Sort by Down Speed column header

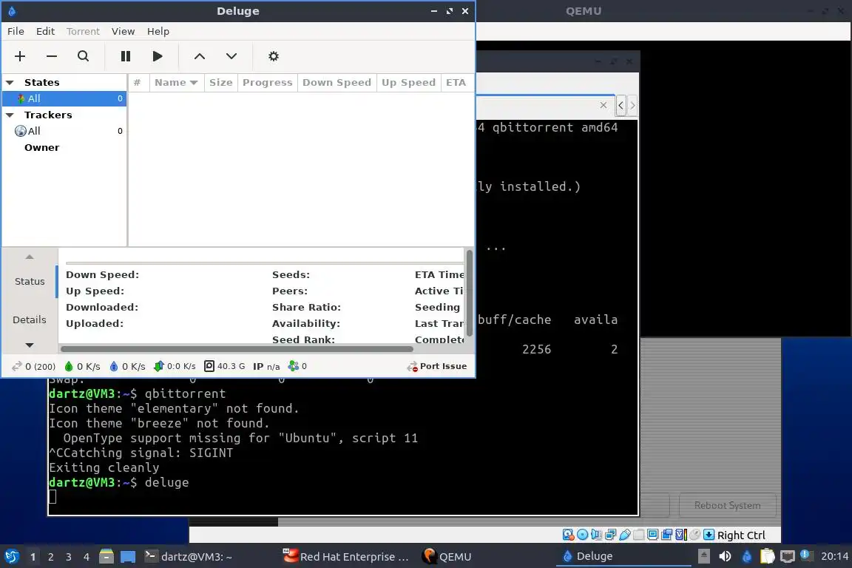pos(337,83)
